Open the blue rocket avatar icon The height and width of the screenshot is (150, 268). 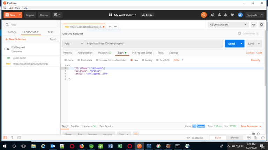tap(240, 15)
